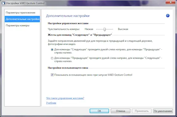Click the Отмена button

tap(120, 111)
